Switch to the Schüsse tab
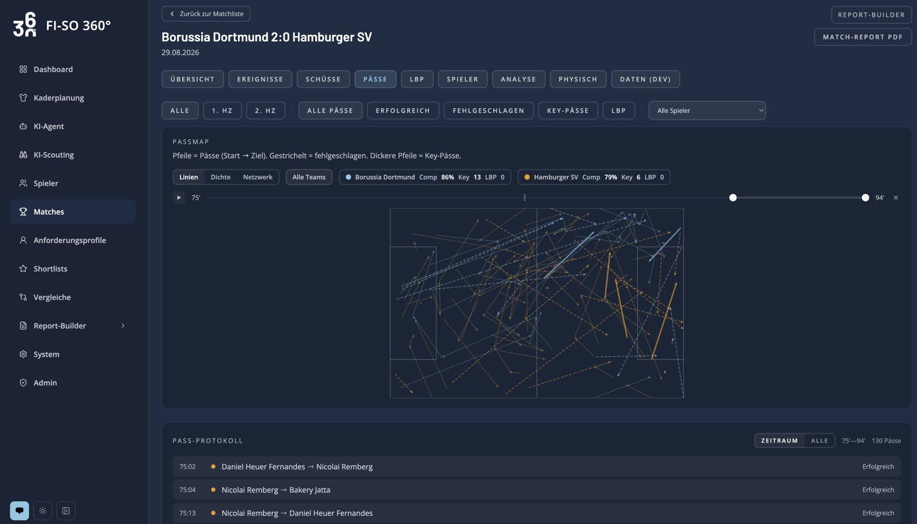Viewport: 917px width, 524px height. tap(323, 79)
